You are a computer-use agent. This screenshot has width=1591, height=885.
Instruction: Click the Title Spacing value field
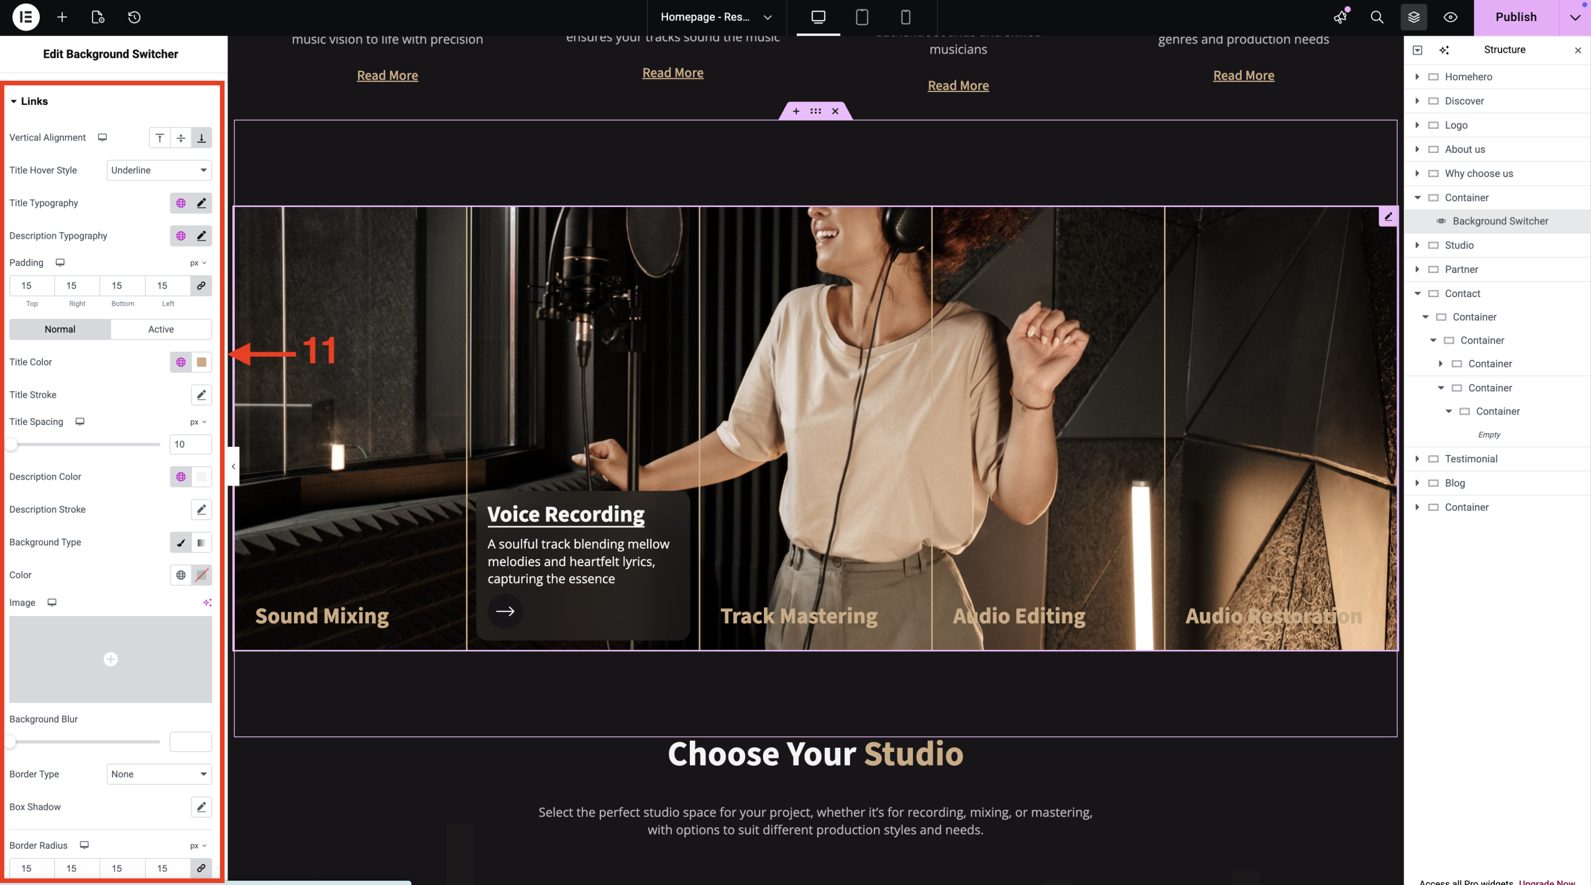pyautogui.click(x=190, y=444)
